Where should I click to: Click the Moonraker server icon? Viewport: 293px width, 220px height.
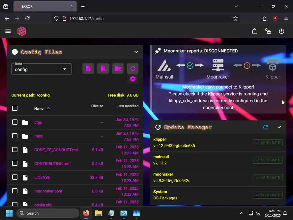coord(218,65)
